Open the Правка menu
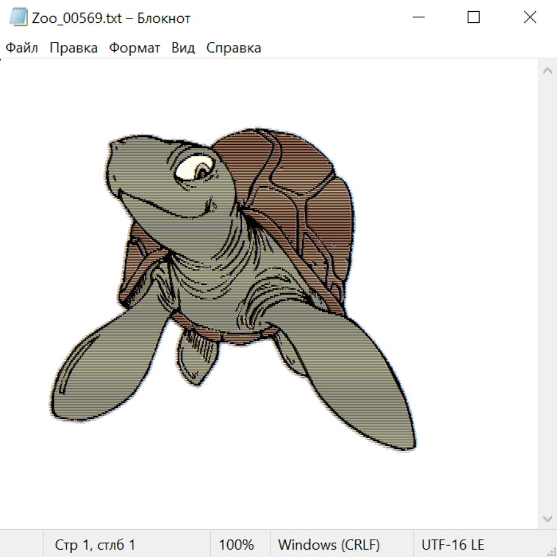The height and width of the screenshot is (557, 557). pyautogui.click(x=73, y=48)
